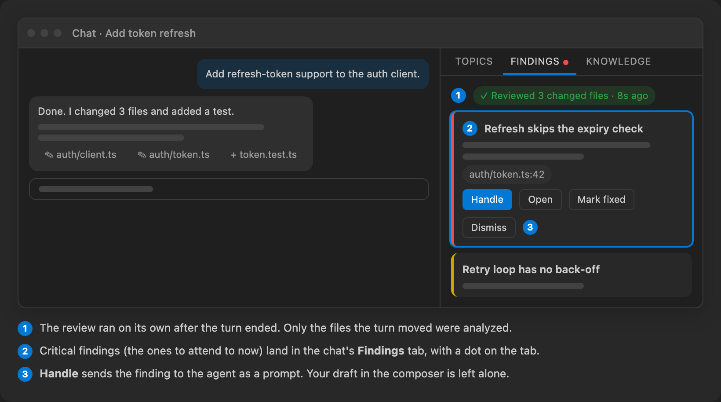
Task: Open the auth/client.ts changed file
Action: point(81,155)
